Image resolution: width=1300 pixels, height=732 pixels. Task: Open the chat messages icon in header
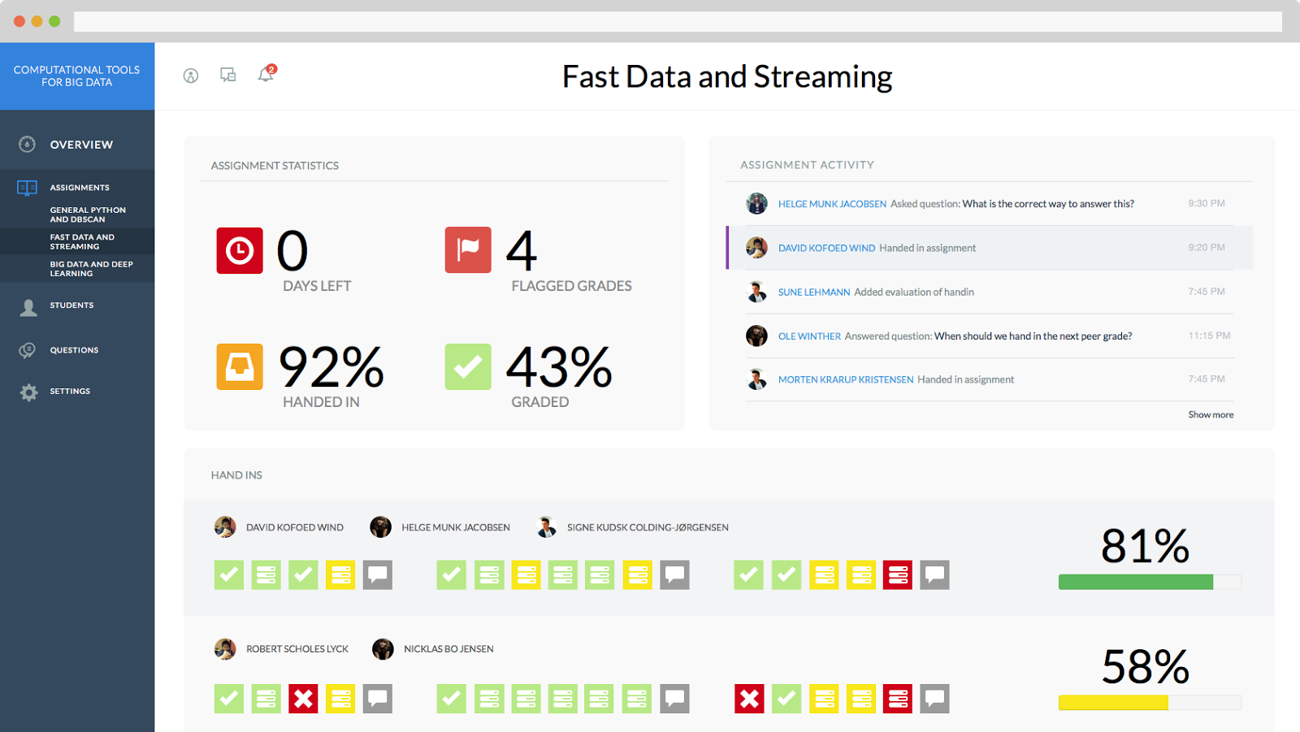click(x=228, y=75)
